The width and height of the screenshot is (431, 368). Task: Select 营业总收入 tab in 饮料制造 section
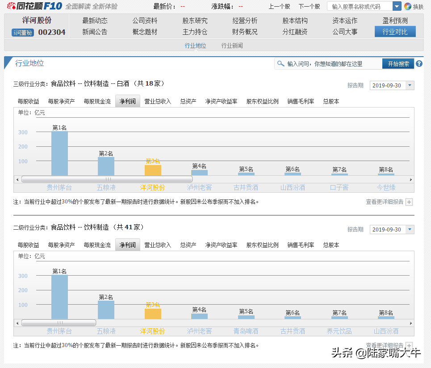click(158, 245)
